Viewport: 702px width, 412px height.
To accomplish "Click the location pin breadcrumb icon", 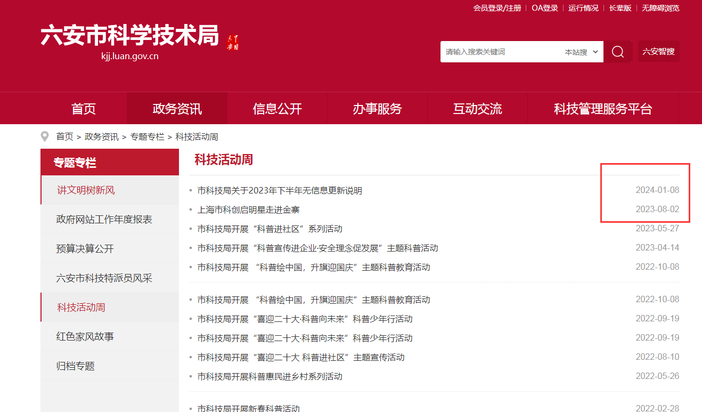I will [45, 137].
